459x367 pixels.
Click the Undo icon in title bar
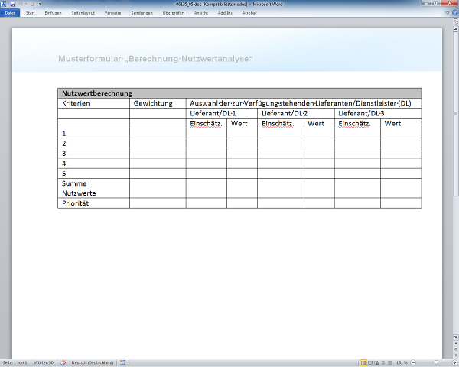pyautogui.click(x=21, y=4)
